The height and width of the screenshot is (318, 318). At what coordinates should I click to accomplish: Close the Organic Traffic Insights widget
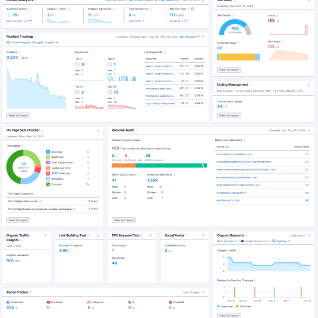click(x=46, y=235)
